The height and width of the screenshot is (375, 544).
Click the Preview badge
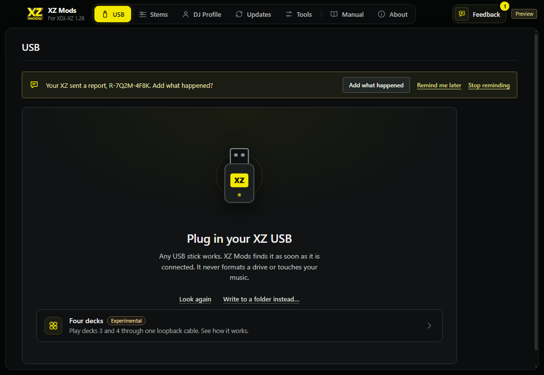click(524, 14)
